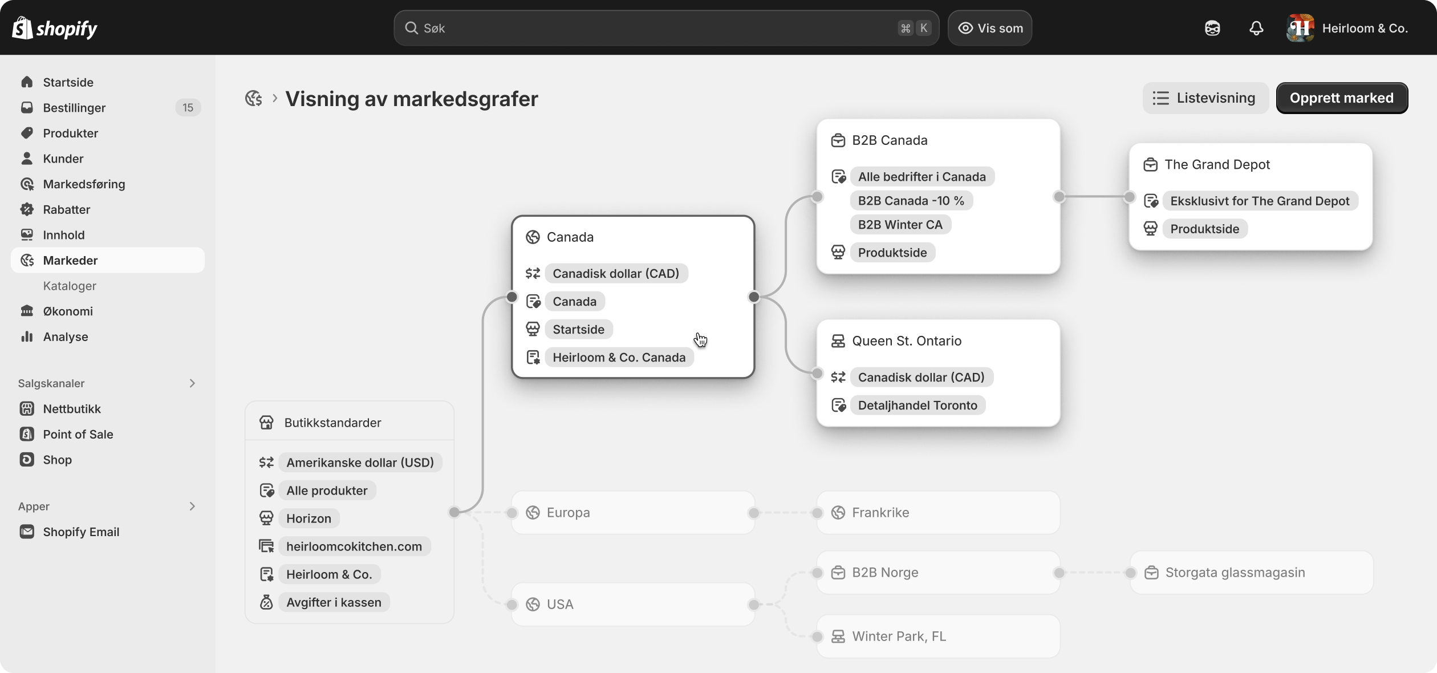Screen dimensions: 1437x673
Task: Select Canadisk dollar (CAD) in Queen St. card
Action: click(x=922, y=378)
